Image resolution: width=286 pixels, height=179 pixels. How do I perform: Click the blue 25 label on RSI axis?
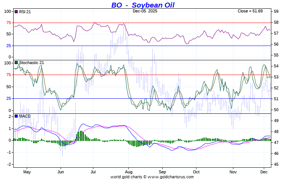9,46
